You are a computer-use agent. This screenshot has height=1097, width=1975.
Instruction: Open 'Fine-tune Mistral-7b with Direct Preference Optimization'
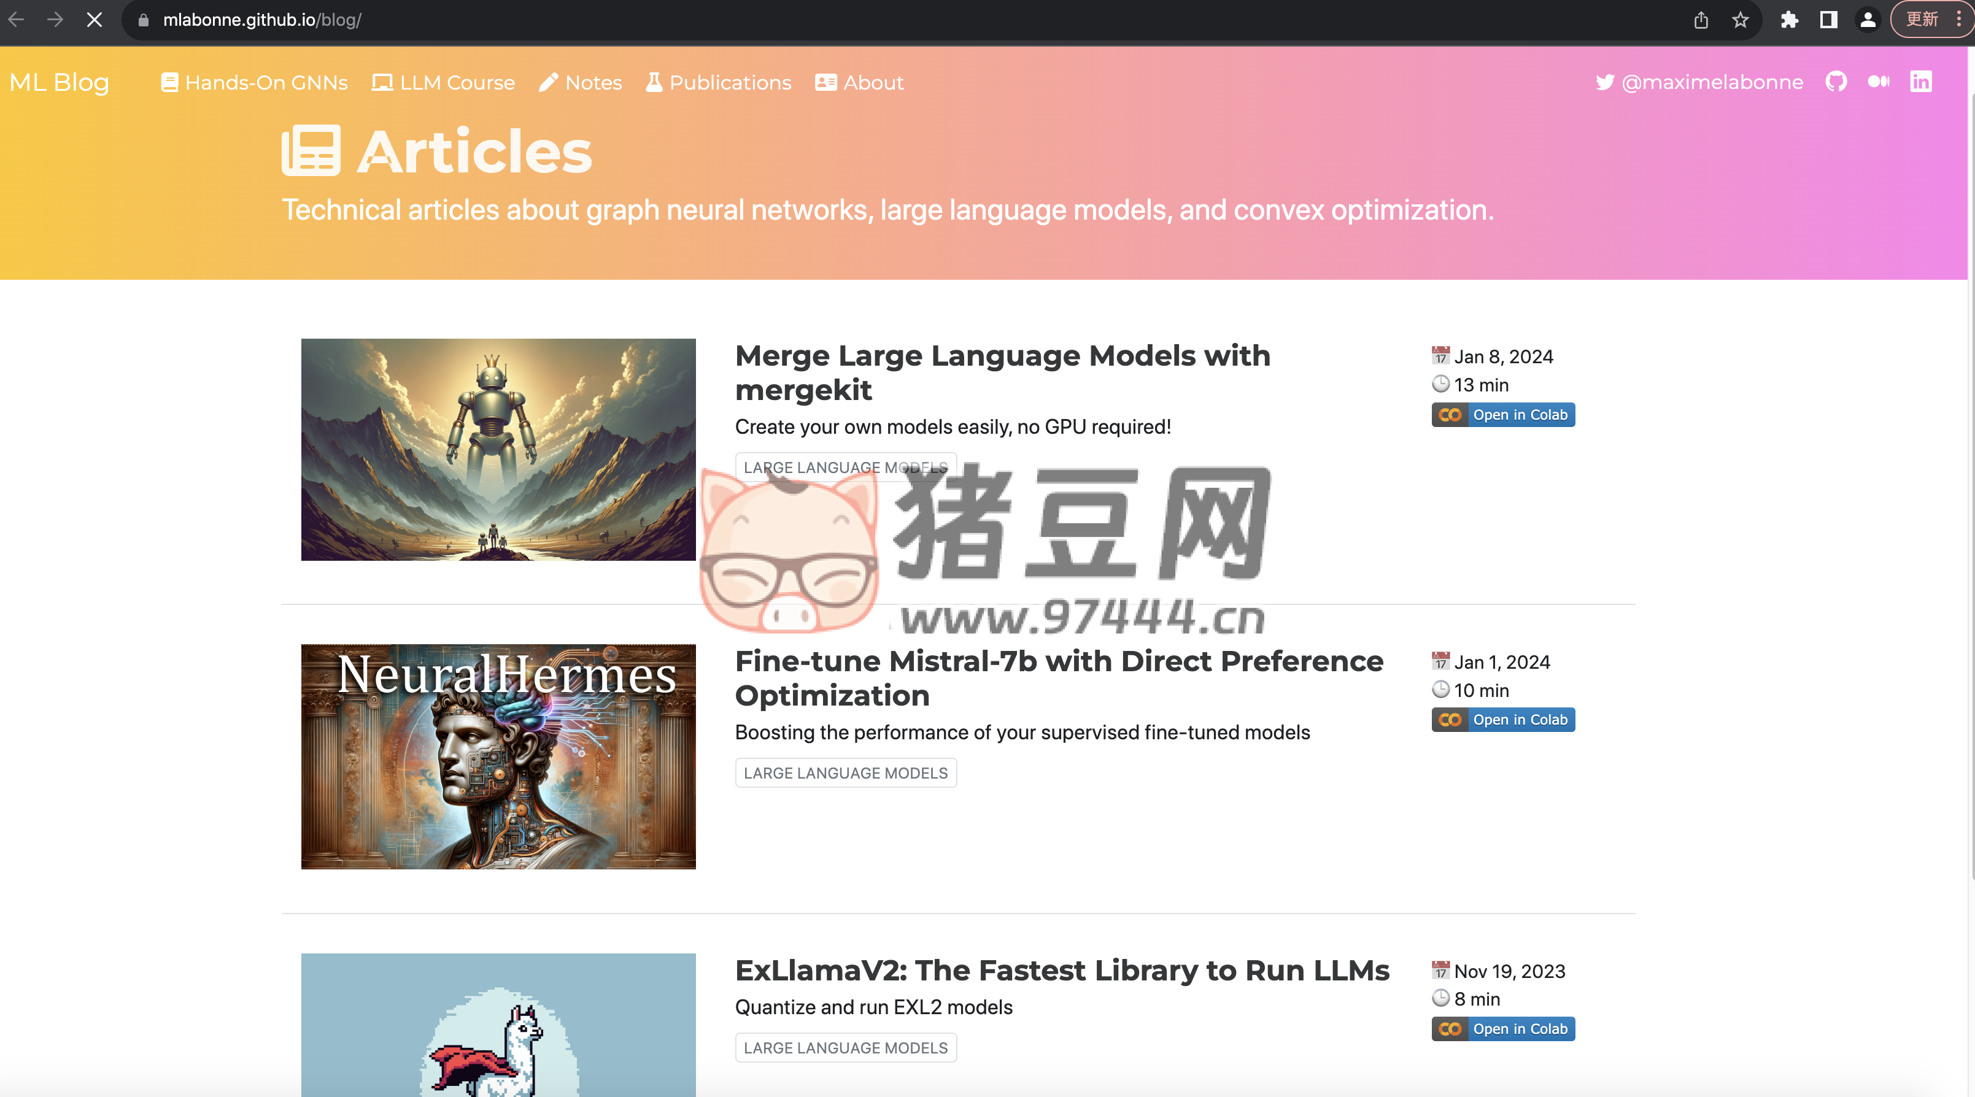(x=1059, y=678)
